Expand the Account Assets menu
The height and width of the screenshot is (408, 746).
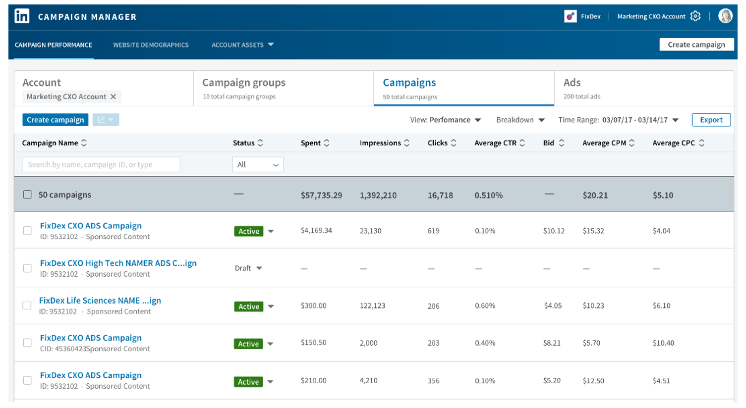click(242, 45)
